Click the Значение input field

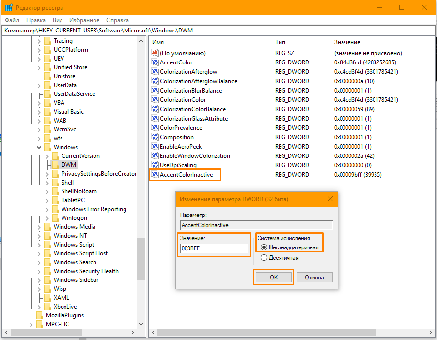[214, 248]
